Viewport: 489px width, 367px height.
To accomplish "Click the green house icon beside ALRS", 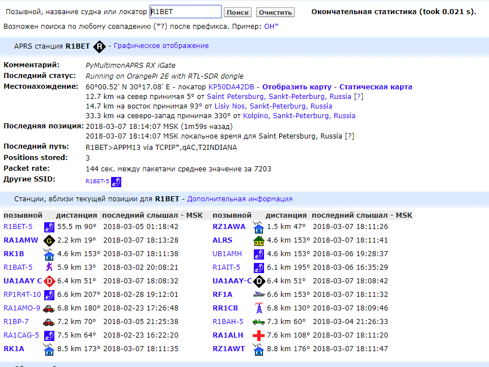I will pos(258,240).
